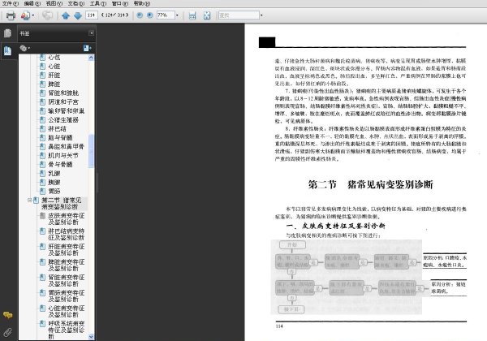Select the 肝脏病变特征及鉴别诊断 bookmark

click(x=67, y=250)
